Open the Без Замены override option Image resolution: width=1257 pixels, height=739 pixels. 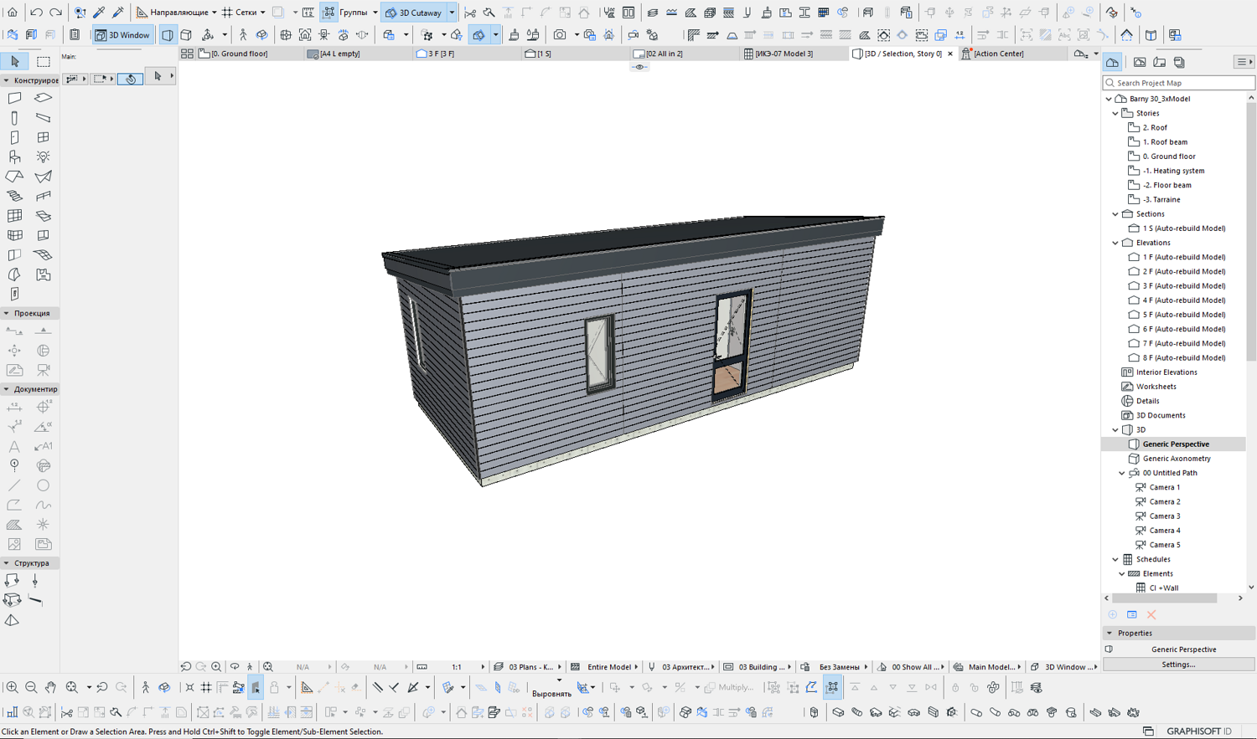click(839, 667)
